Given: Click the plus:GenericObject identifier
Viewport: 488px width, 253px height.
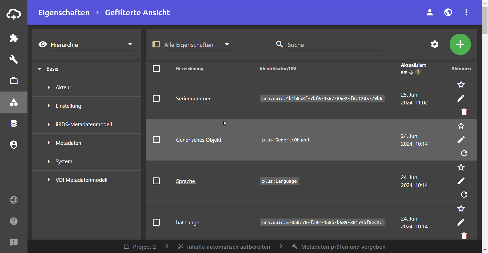Looking at the screenshot, I should click(286, 140).
